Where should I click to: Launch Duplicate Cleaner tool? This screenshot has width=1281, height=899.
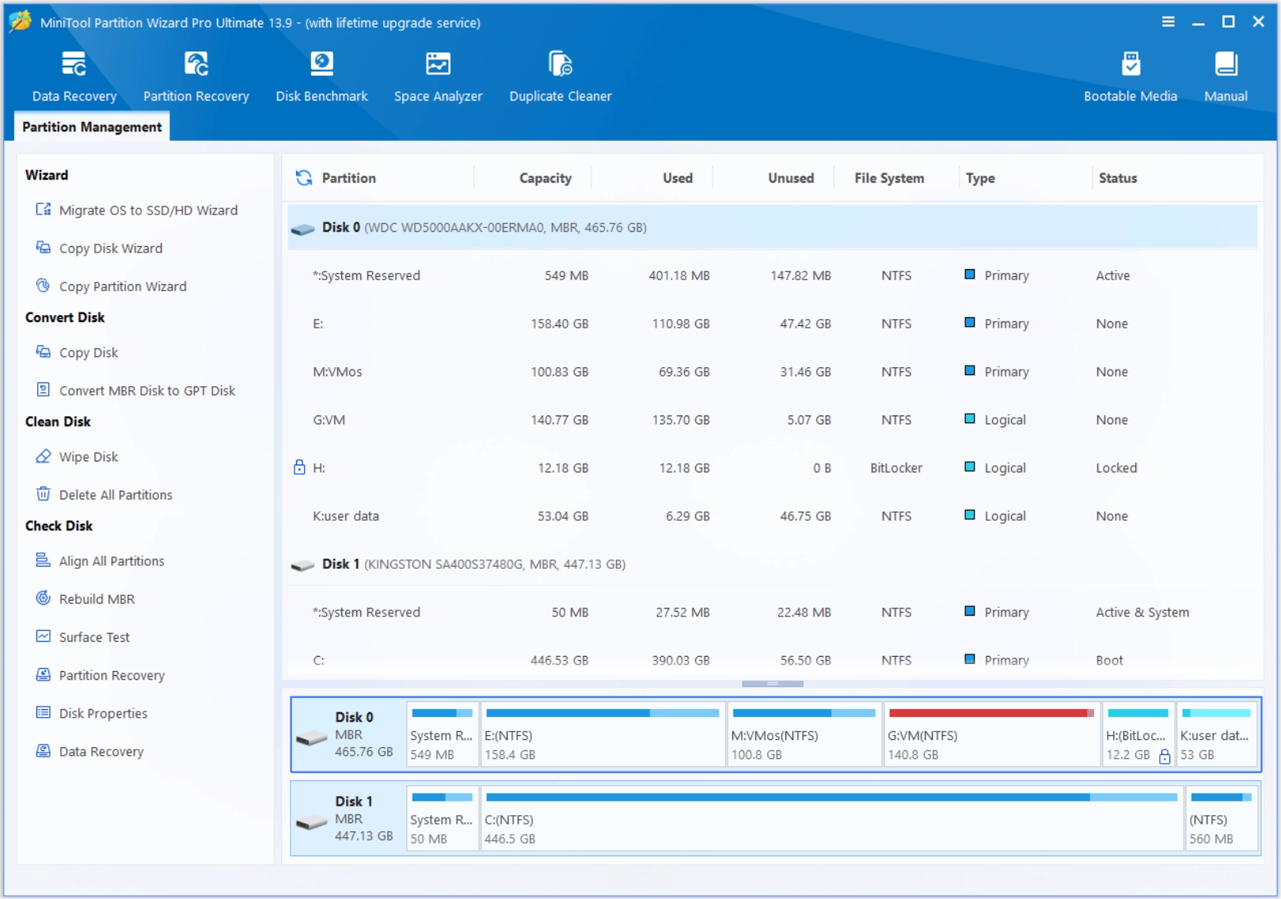pyautogui.click(x=560, y=76)
